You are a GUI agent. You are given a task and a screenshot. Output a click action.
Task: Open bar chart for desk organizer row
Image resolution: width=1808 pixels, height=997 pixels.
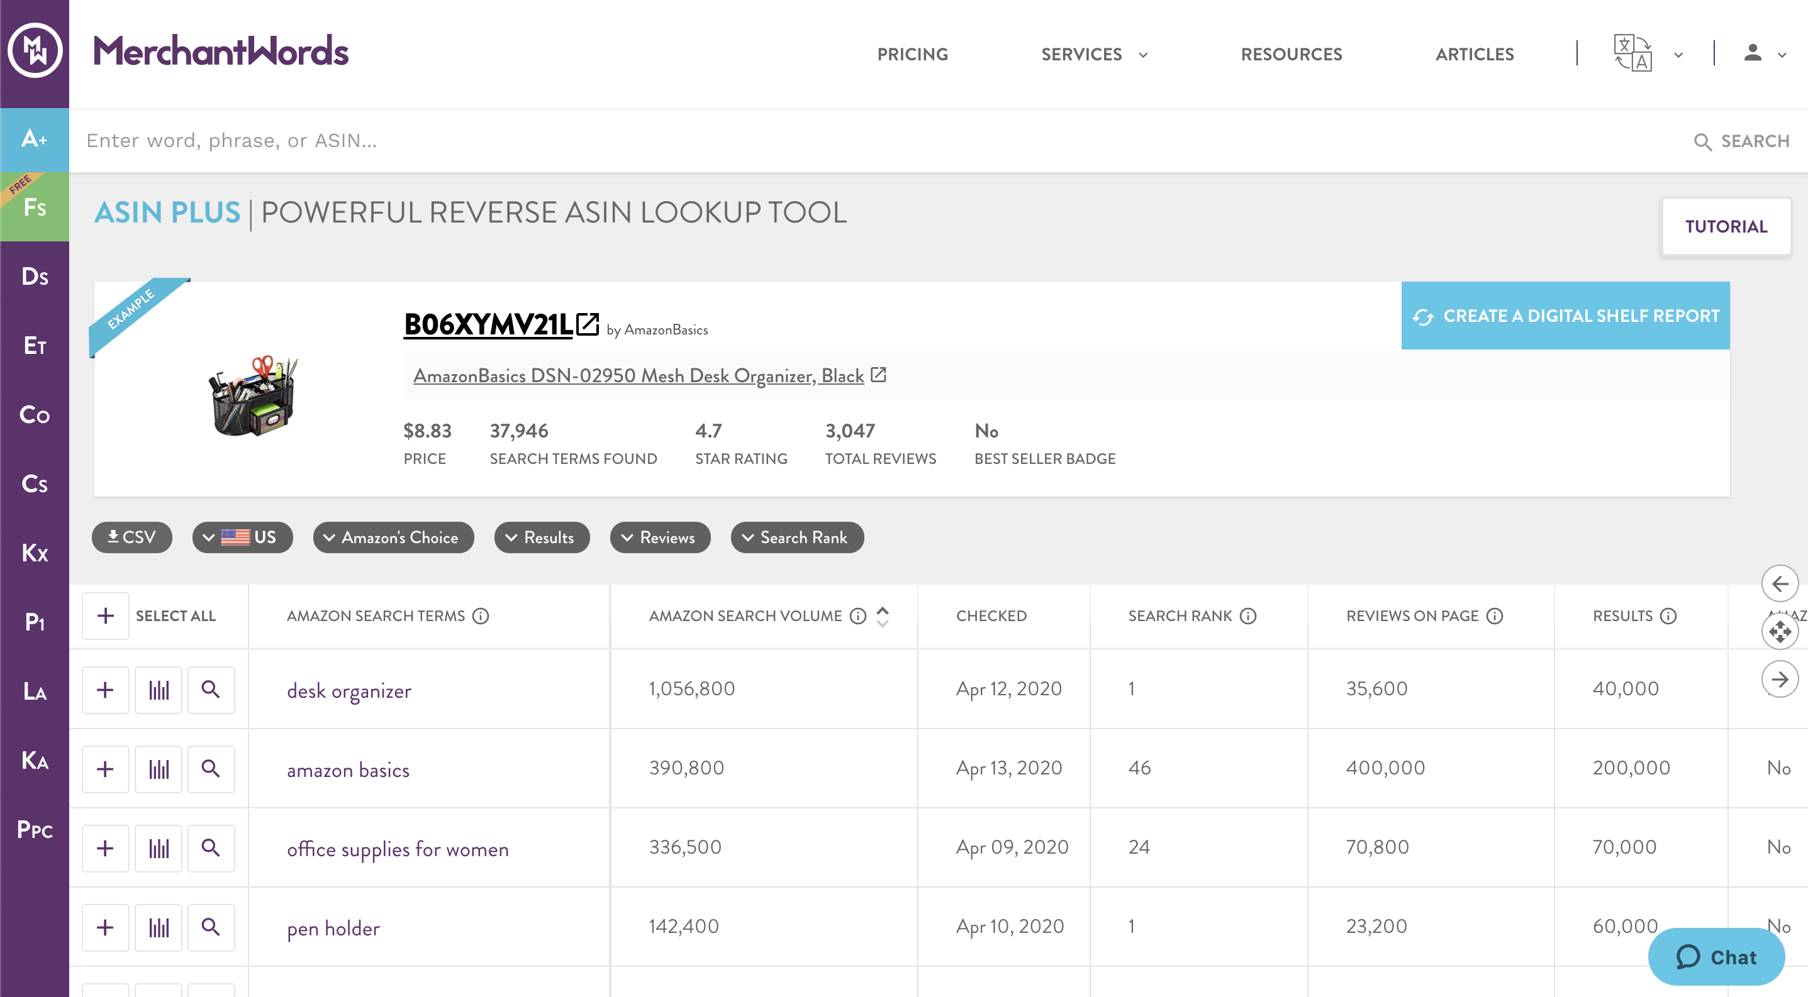click(159, 690)
